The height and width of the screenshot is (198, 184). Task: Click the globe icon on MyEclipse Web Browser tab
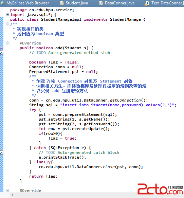coord(3,3)
